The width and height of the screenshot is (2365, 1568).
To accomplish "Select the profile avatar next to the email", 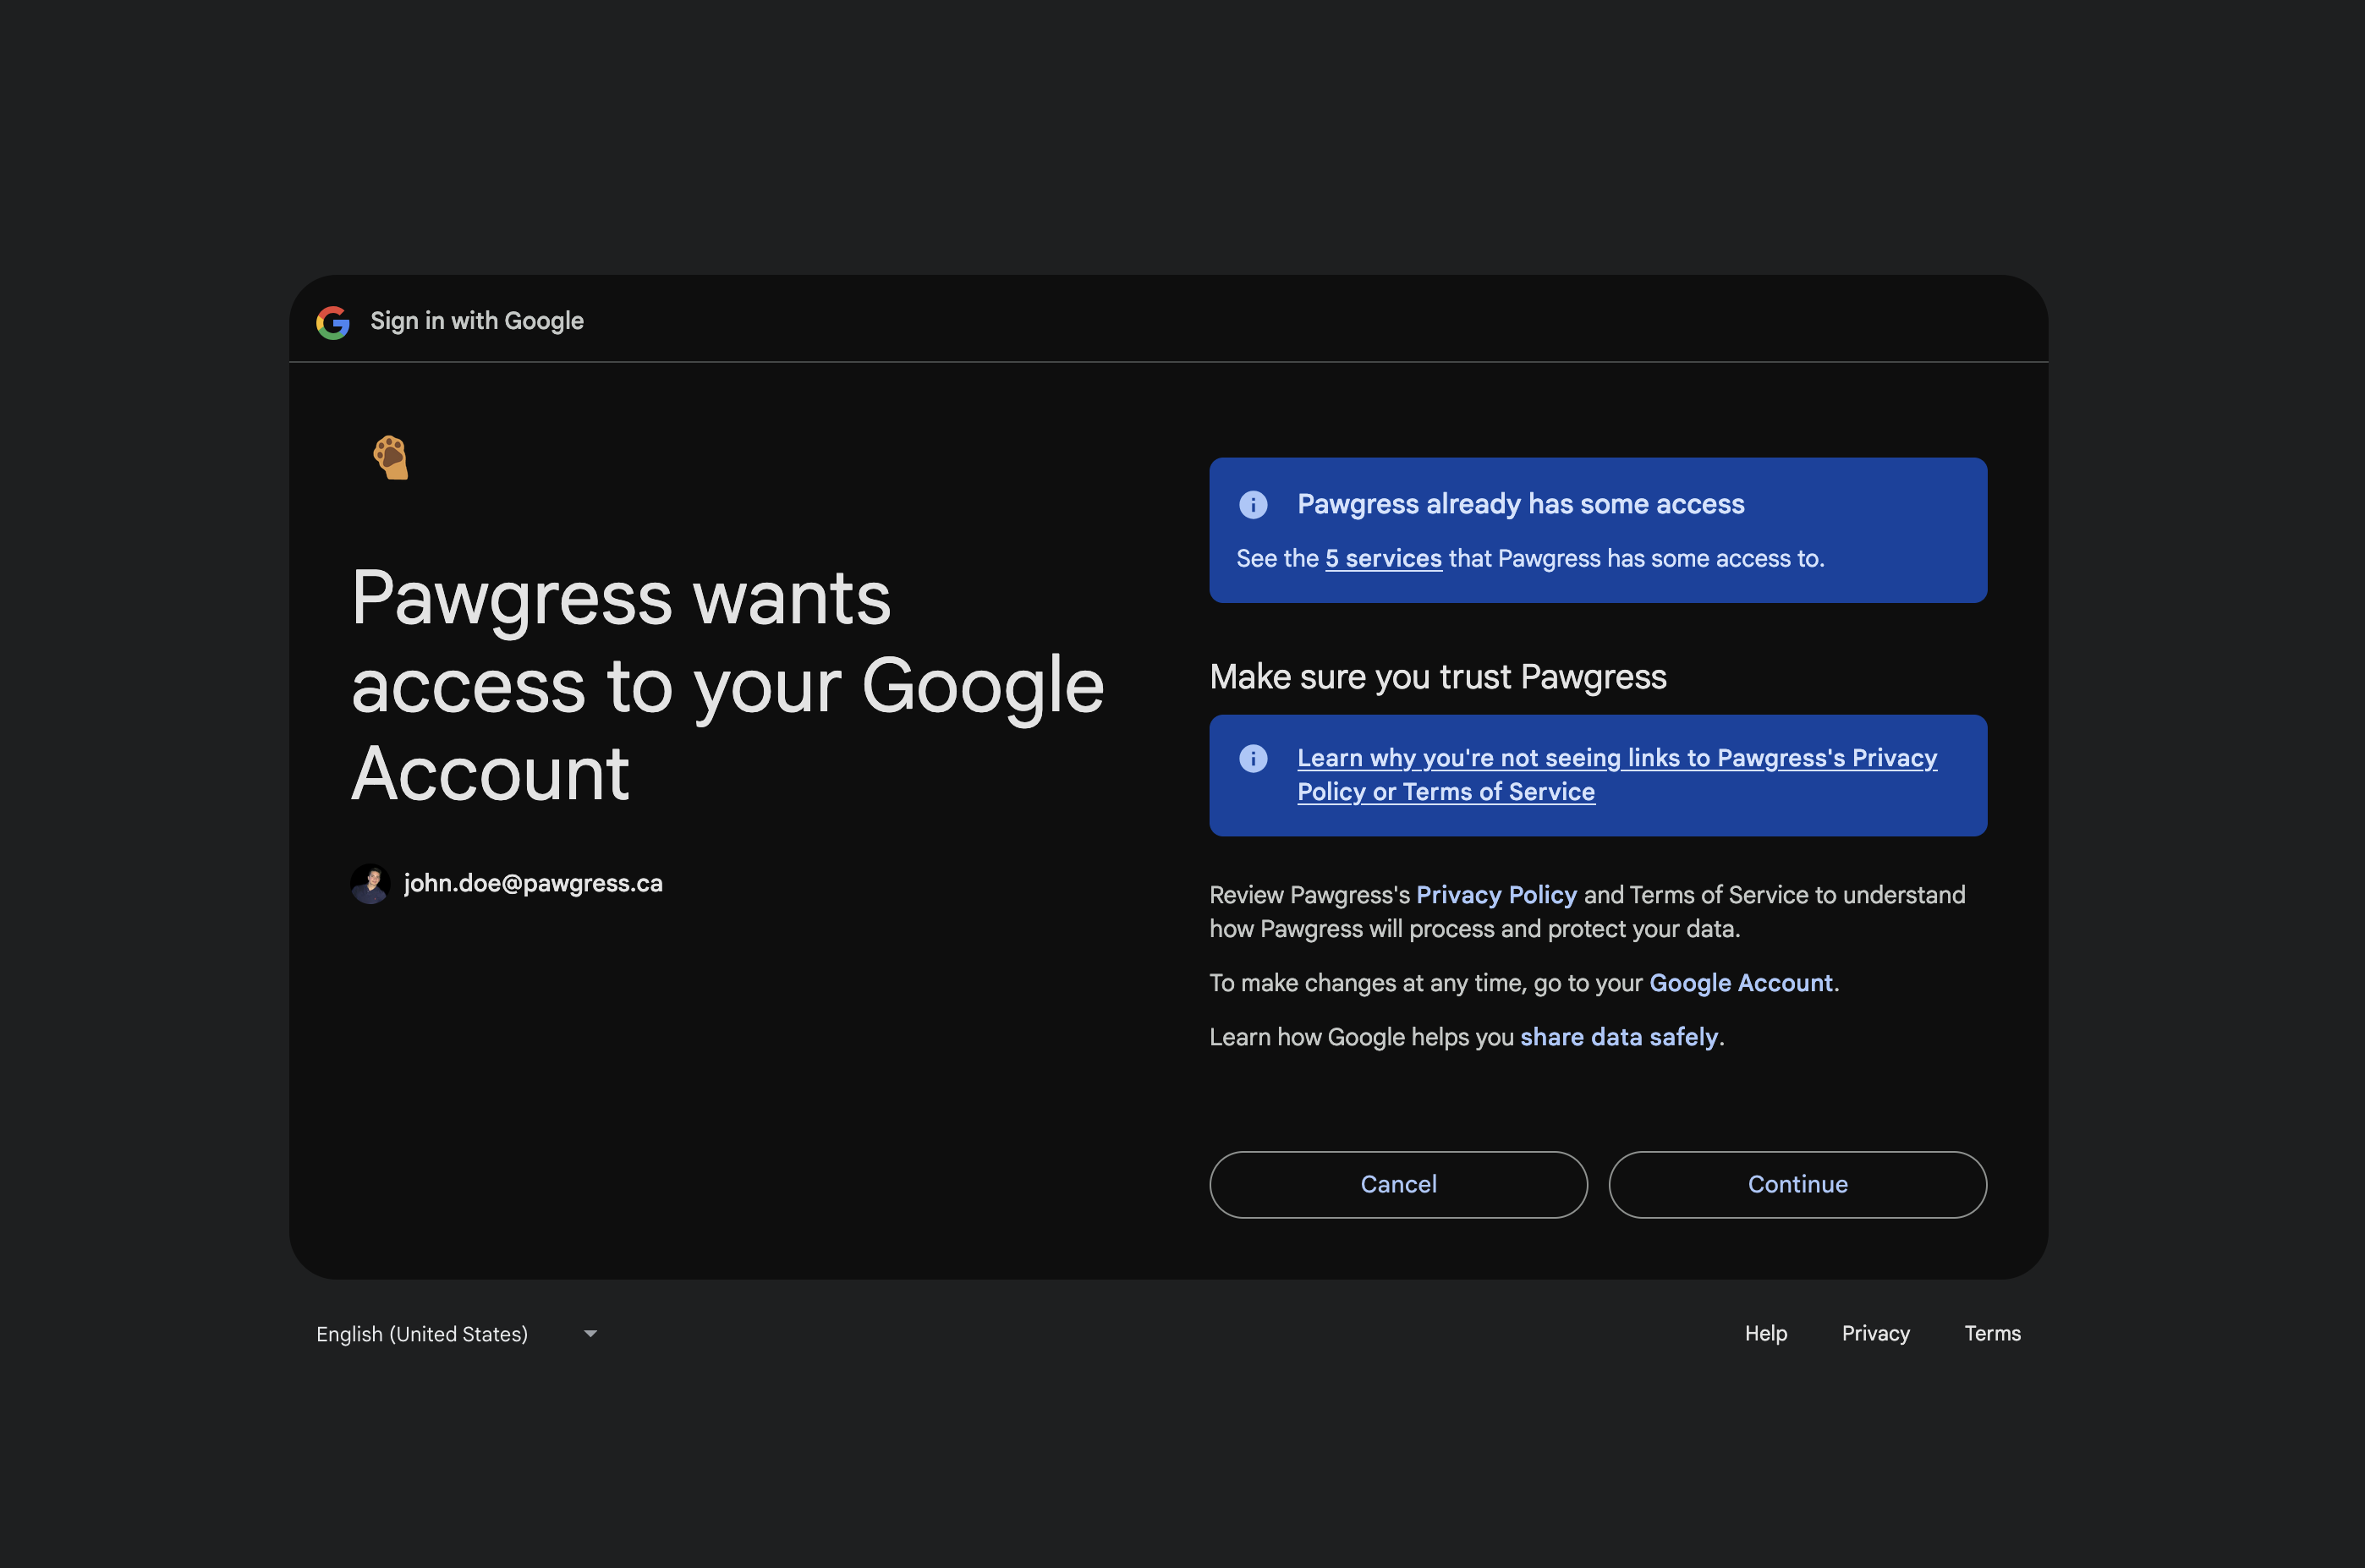I will (x=371, y=883).
